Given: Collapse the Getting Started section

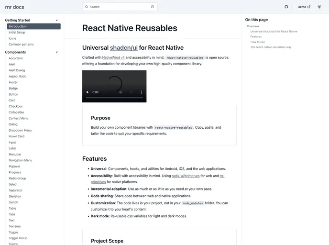Looking at the screenshot, I should point(57,20).
